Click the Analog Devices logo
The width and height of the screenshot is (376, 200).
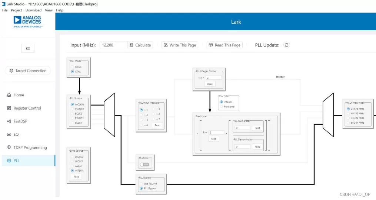point(28,21)
